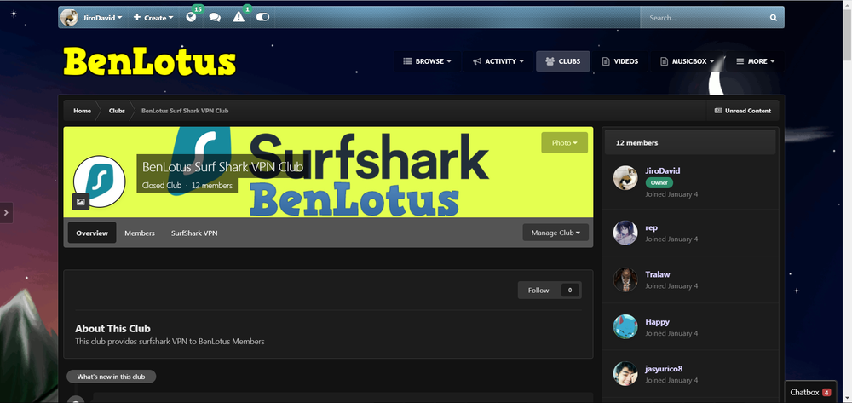Open the reports warning triangle icon

[x=239, y=18]
